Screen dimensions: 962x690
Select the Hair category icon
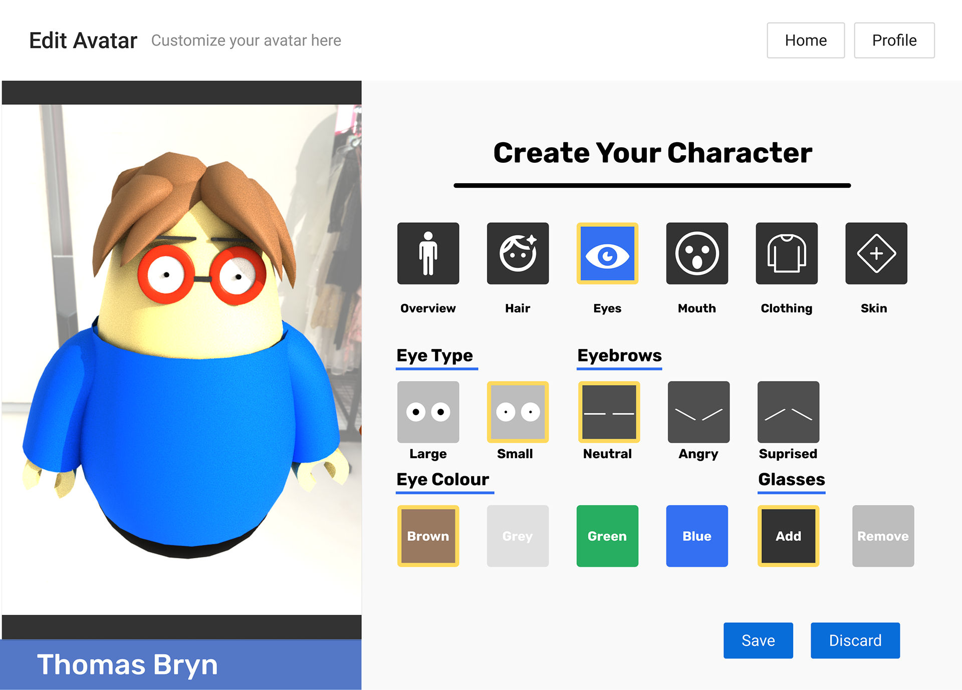coord(518,253)
